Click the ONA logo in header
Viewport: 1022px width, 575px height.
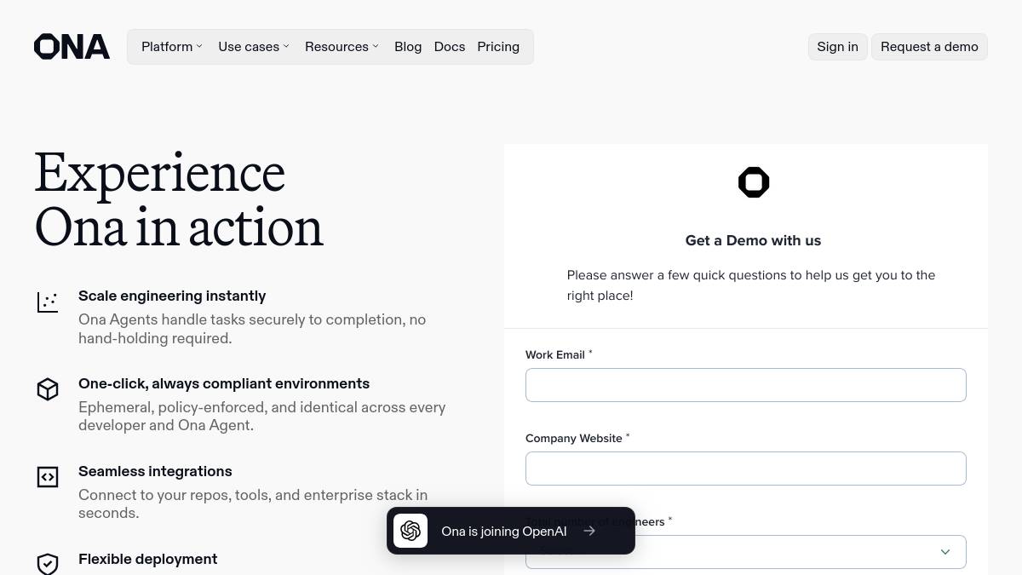tap(72, 47)
